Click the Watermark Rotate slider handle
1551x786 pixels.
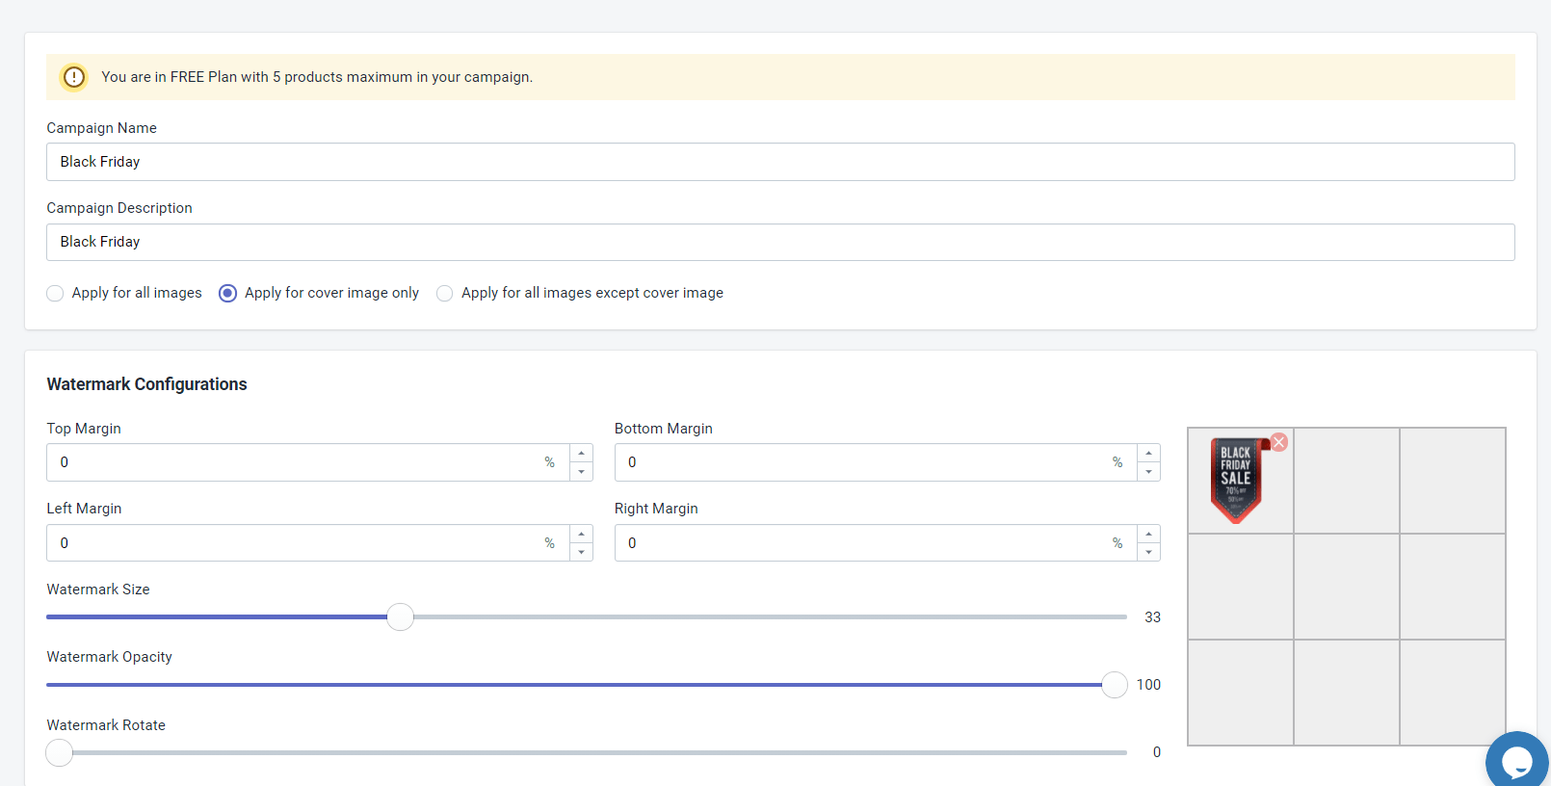(60, 752)
